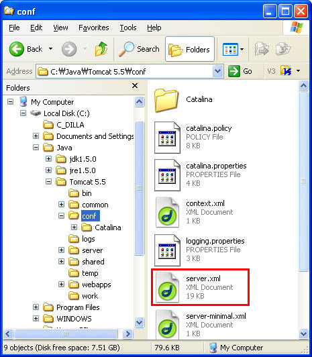Viewport: 312px width, 357px height.
Task: Collapse the Local Disk (C:) node
Action: 23,113
